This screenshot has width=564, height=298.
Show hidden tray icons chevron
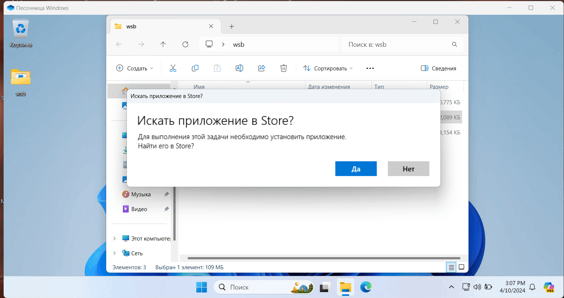[x=451, y=287]
